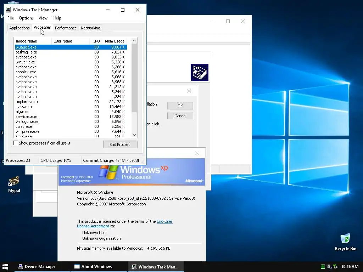Click Cancel in the background dialog

tap(180, 116)
